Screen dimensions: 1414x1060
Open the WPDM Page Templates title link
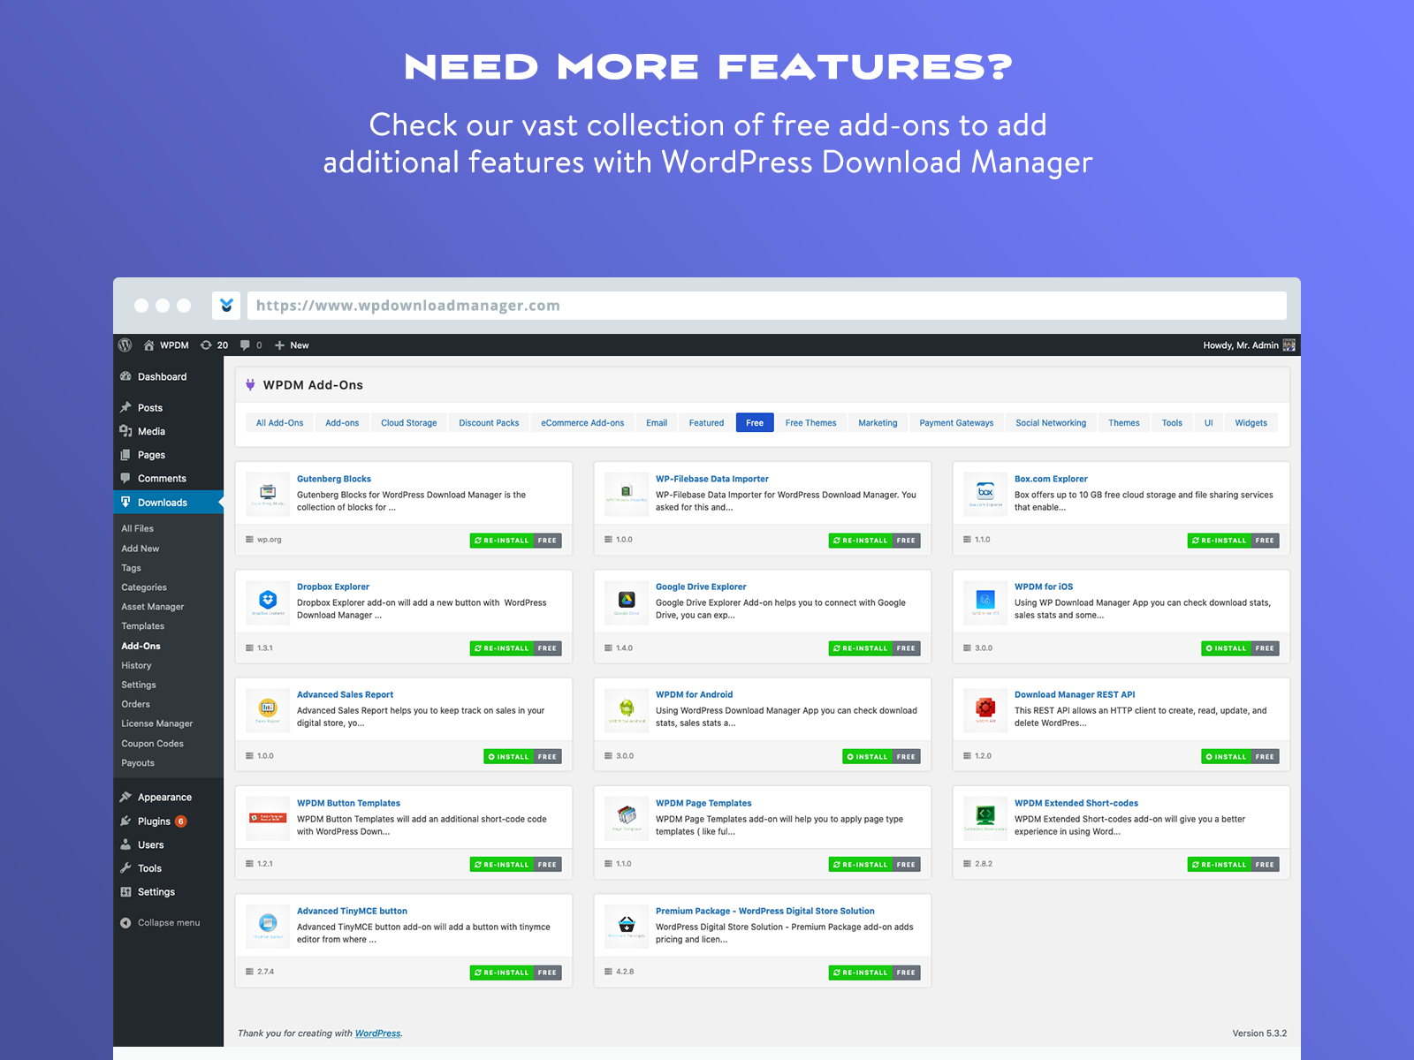click(x=703, y=803)
